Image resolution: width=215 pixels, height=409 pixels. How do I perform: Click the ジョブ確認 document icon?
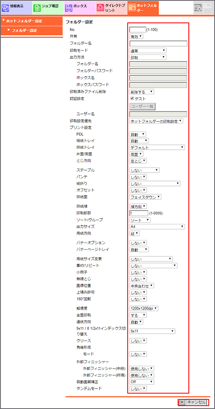tap(37, 7)
